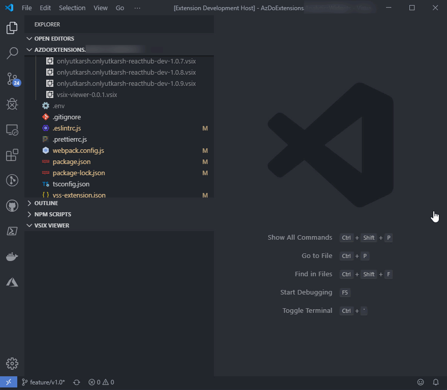Open the Run and Debug view
This screenshot has width=447, height=390.
12,104
